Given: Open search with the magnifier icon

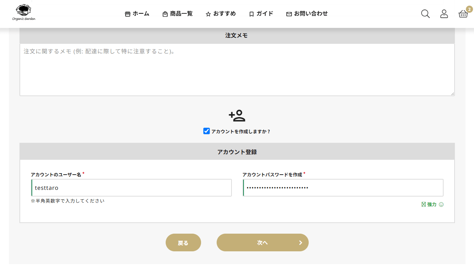Looking at the screenshot, I should (x=425, y=14).
